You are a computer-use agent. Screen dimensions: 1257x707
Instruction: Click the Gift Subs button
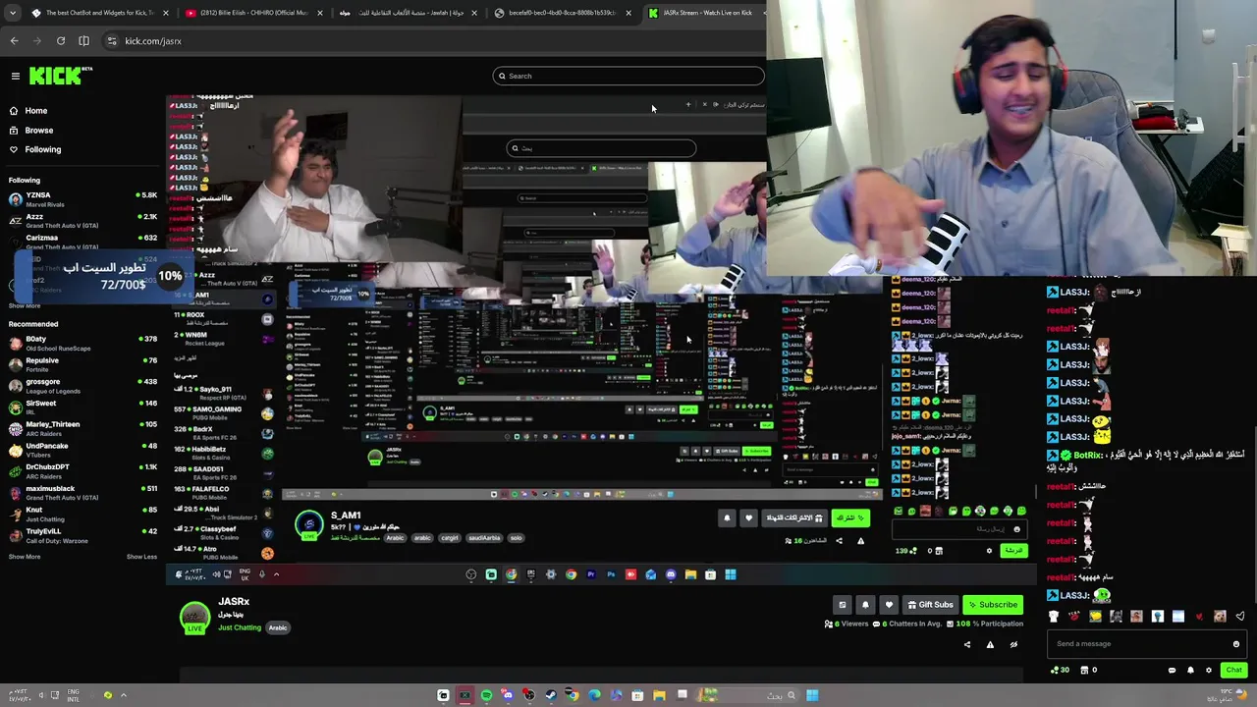930,605
